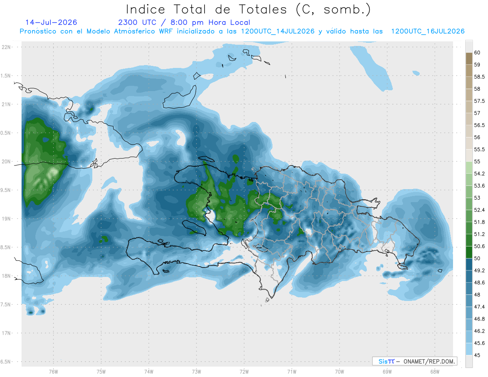Screen dimensions: 488x377
Task: Click the "49.2" color bar label
Action: point(479,270)
